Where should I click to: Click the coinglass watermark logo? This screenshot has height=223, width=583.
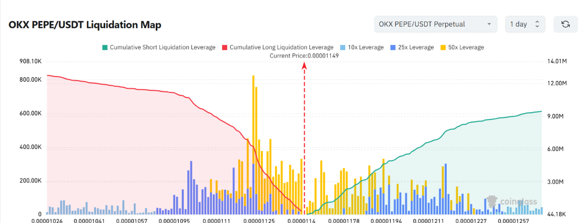click(x=513, y=202)
